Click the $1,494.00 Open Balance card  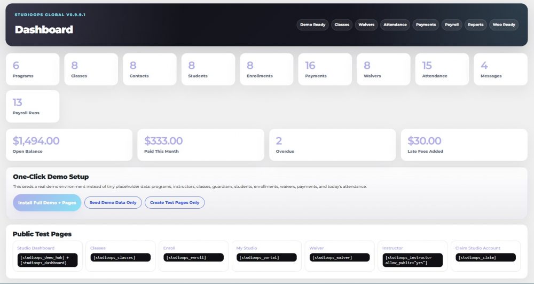[x=69, y=145]
